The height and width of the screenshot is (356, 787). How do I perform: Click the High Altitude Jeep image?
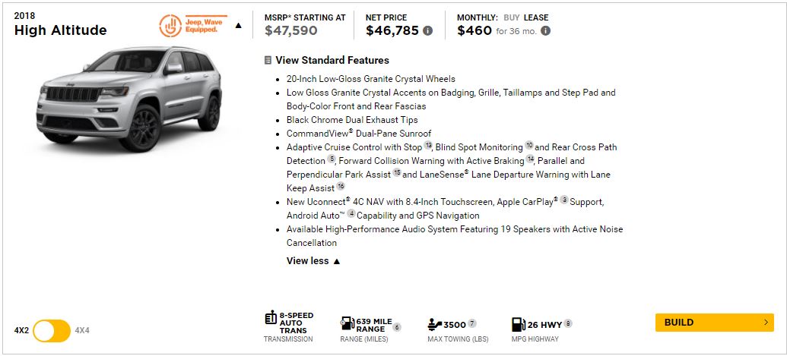pyautogui.click(x=129, y=99)
